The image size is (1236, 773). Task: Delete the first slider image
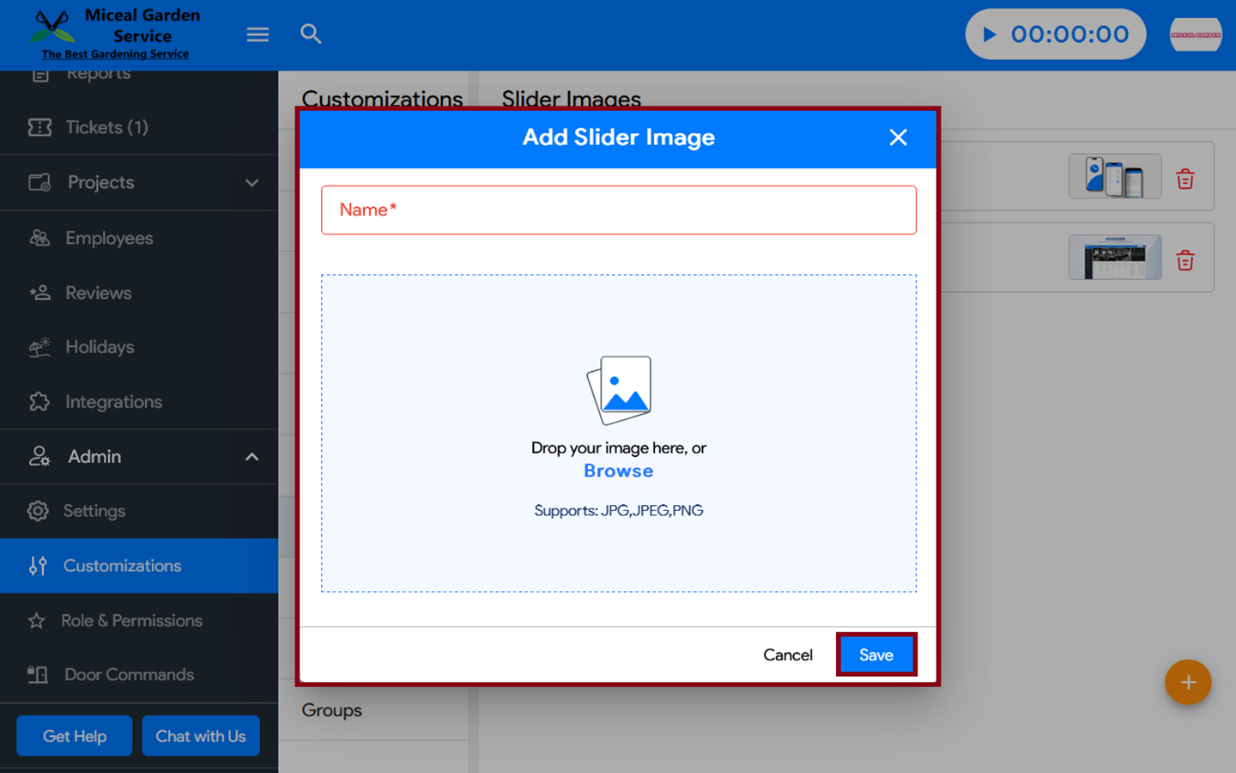pyautogui.click(x=1185, y=179)
